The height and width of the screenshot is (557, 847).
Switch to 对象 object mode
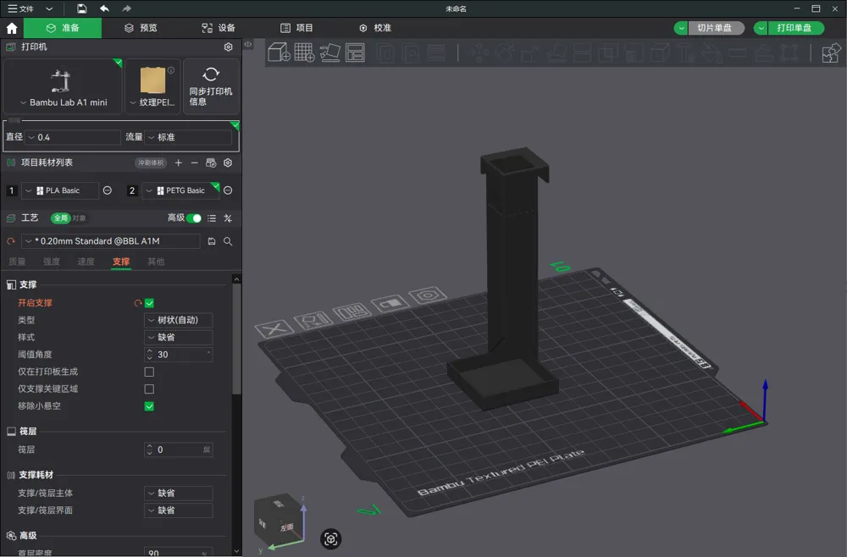pyautogui.click(x=79, y=218)
